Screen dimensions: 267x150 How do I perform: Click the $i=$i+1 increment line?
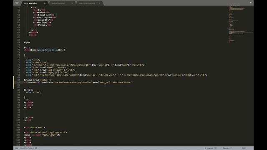pyautogui.click(x=29, y=90)
